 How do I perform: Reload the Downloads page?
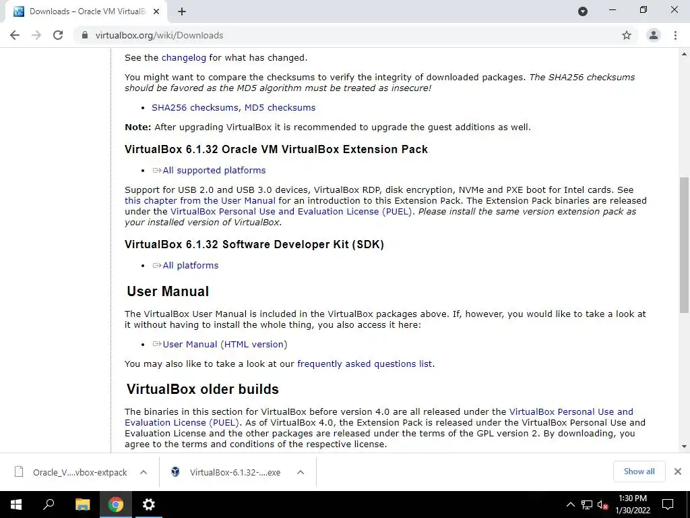[x=58, y=35]
